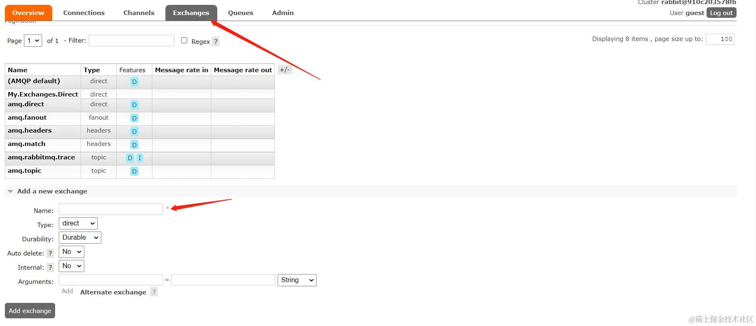Open the argument type dropdown showing String
This screenshot has height=326, width=756.
(x=297, y=280)
